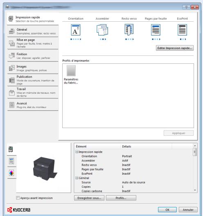Screen dimensions: 203x216
Task: Click the Élément column header
Action: (97, 146)
